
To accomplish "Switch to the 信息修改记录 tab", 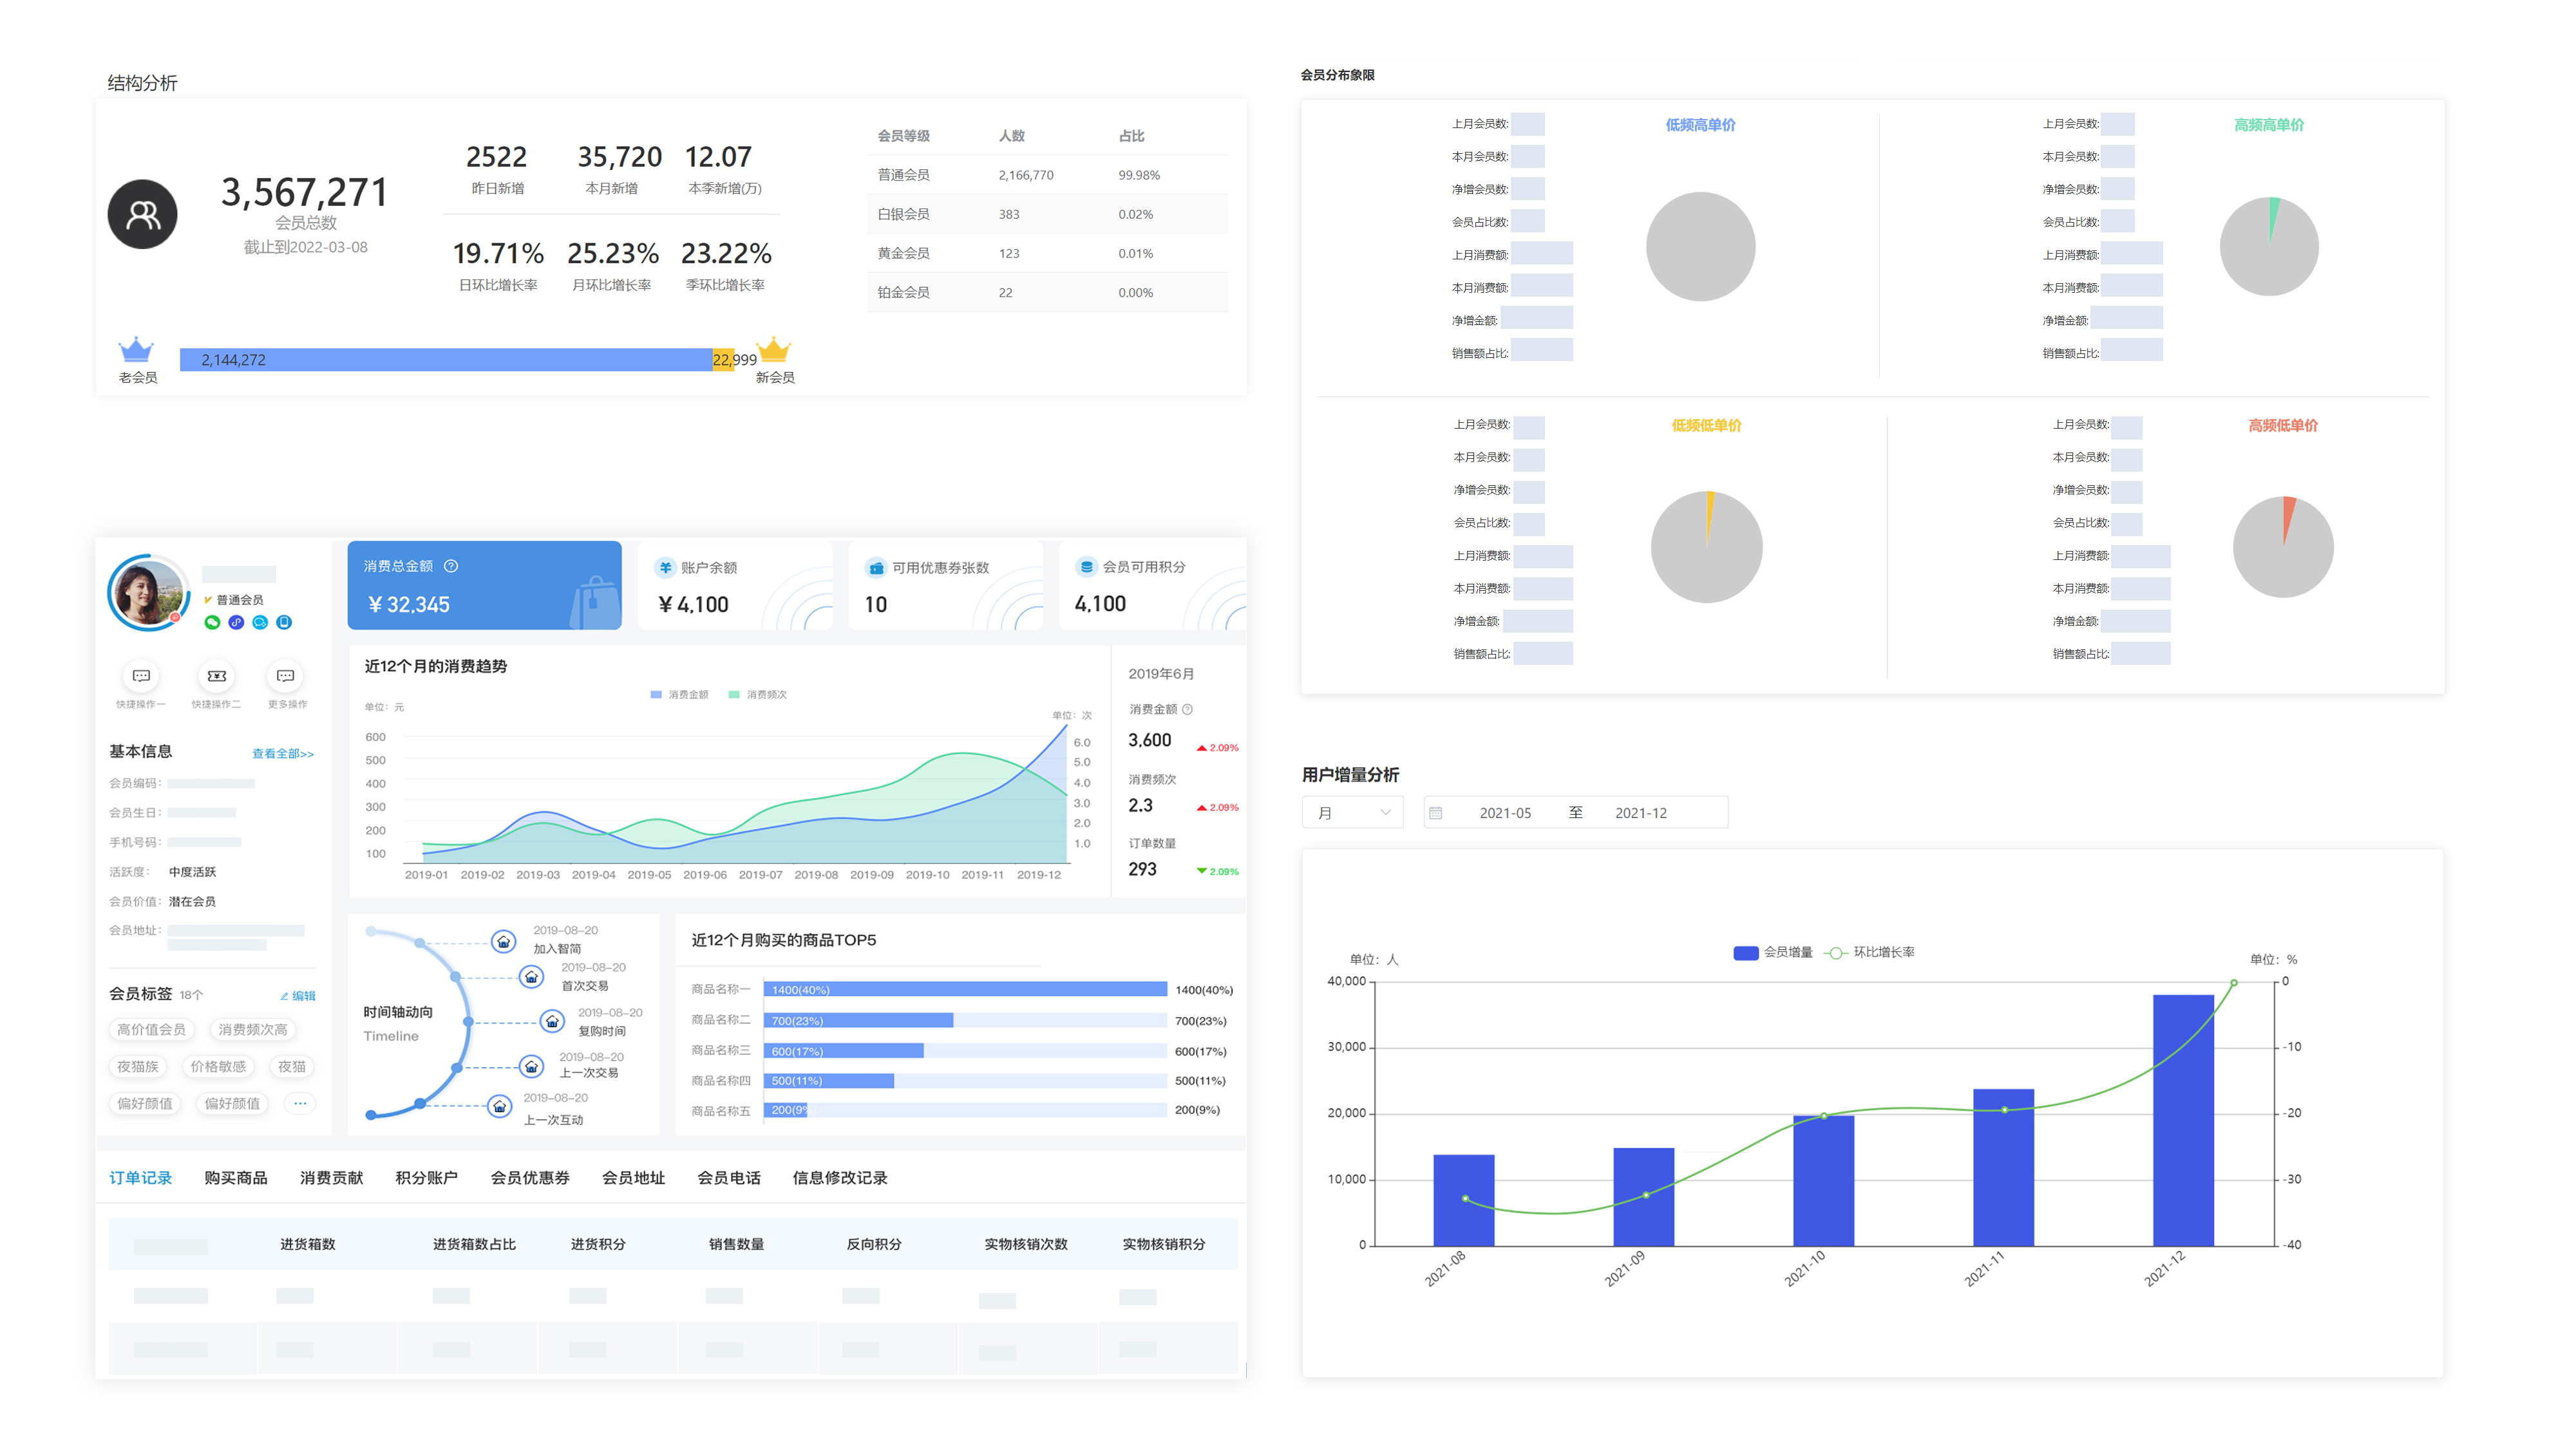I will pos(840,1178).
